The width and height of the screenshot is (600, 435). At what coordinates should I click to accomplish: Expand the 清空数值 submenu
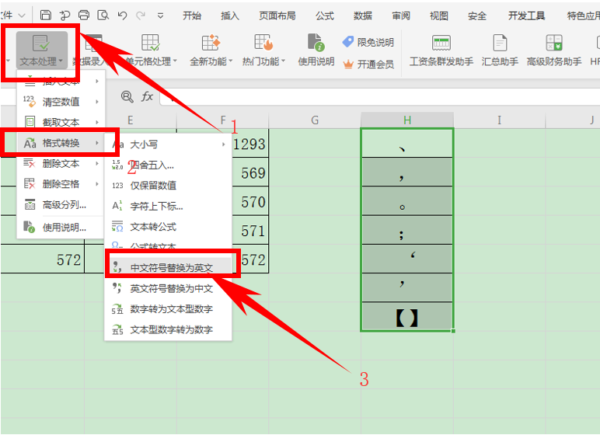point(61,102)
